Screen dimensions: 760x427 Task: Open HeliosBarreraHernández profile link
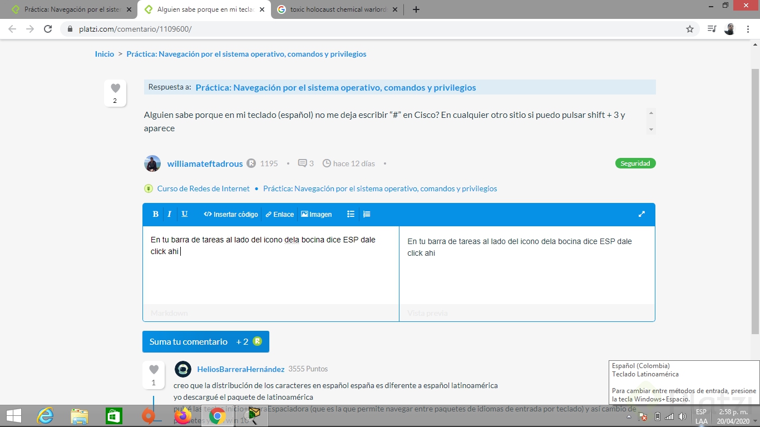pos(241,369)
